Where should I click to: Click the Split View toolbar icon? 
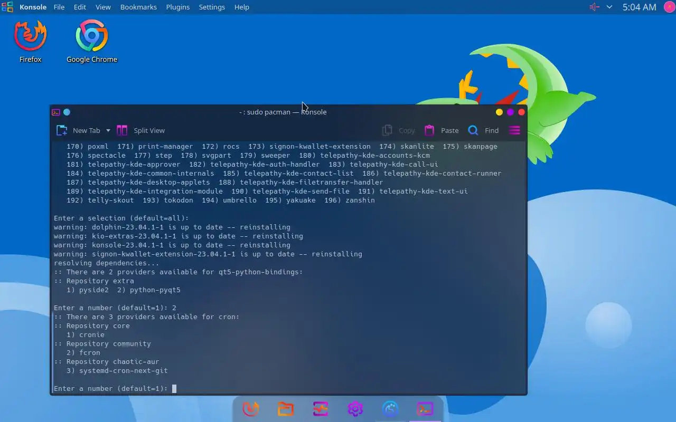click(122, 130)
